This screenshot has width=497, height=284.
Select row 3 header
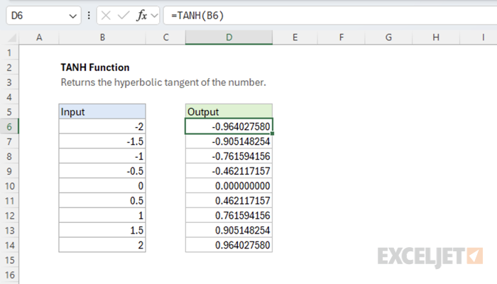click(9, 82)
